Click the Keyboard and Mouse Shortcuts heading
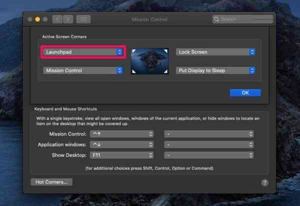Screen dimensions: 300x206 [x=65, y=109]
